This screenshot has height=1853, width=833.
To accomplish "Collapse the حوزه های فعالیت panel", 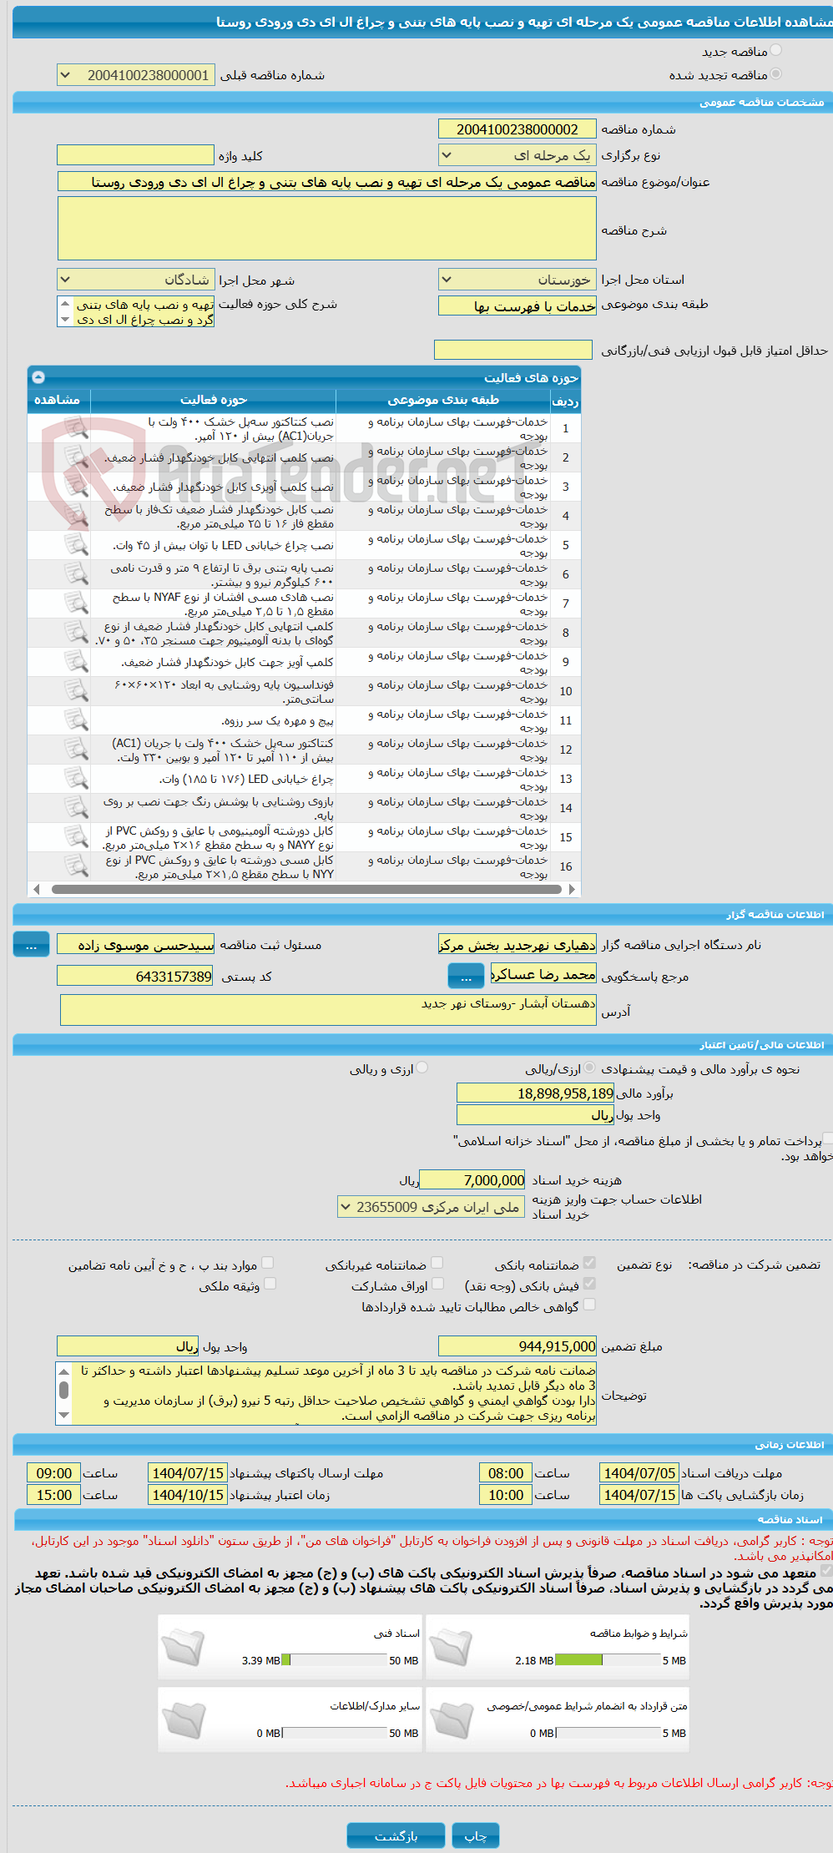I will coord(38,377).
